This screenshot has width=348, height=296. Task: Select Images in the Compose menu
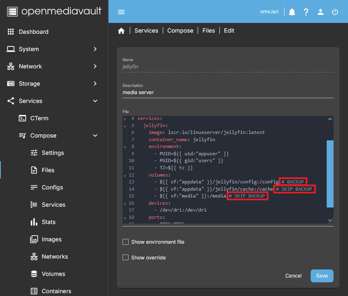(x=51, y=239)
